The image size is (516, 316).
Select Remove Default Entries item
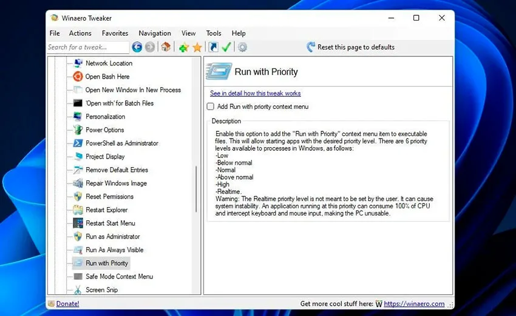click(x=117, y=170)
